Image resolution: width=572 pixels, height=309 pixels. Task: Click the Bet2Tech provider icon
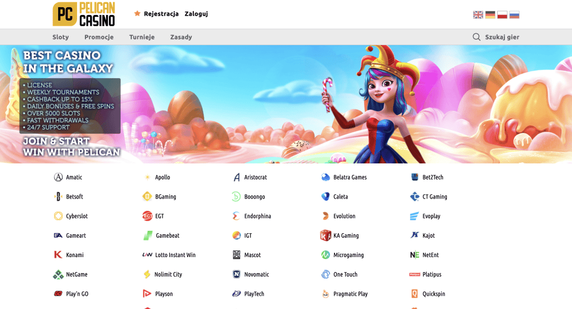click(x=414, y=177)
